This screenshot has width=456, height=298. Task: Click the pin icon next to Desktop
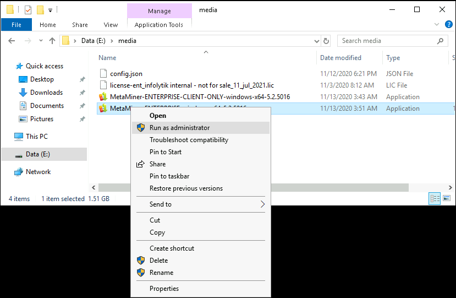pos(83,79)
